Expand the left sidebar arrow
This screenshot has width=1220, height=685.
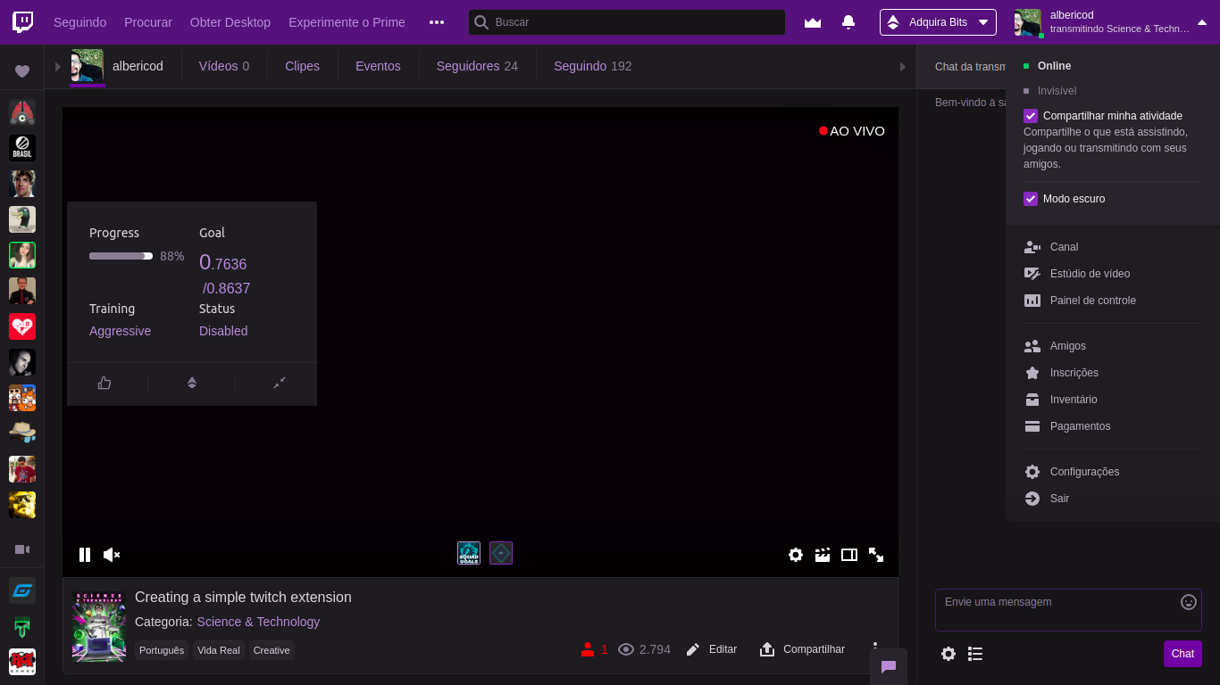coord(58,67)
